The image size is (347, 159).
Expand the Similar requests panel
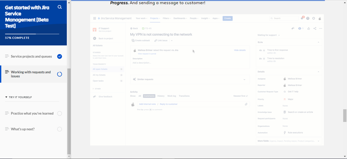[245, 80]
